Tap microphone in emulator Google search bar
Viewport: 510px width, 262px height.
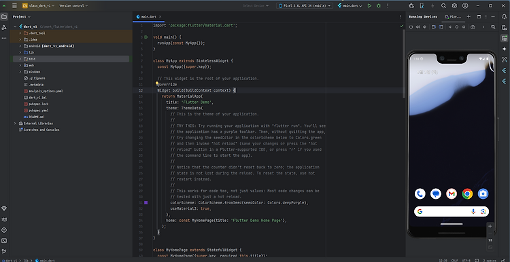tap(473, 211)
